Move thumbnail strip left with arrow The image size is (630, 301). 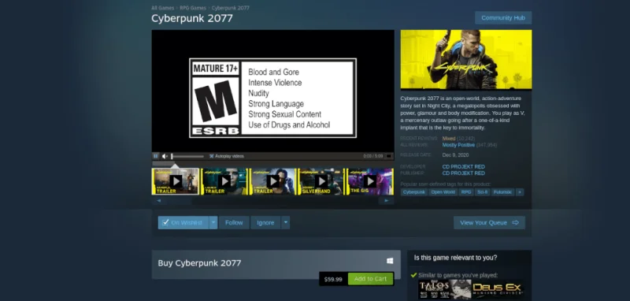pos(159,200)
